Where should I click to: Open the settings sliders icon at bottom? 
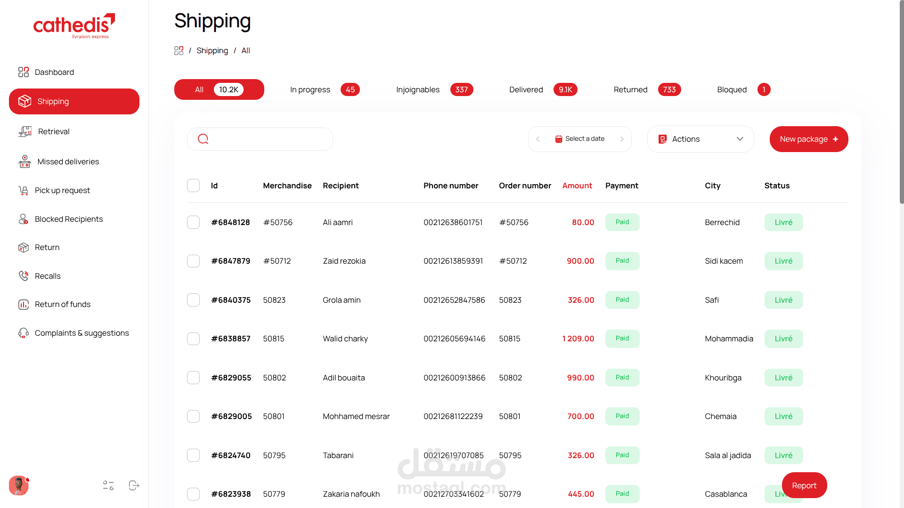point(108,485)
